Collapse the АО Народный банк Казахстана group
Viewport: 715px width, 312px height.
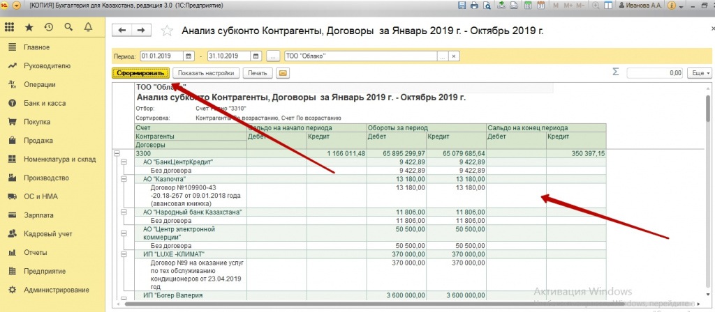click(x=123, y=212)
